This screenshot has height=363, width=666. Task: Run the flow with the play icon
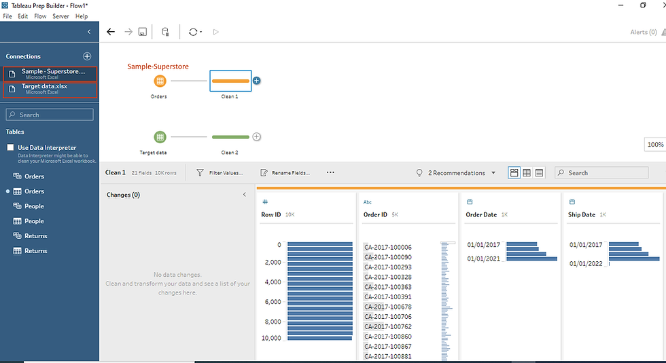coord(216,32)
